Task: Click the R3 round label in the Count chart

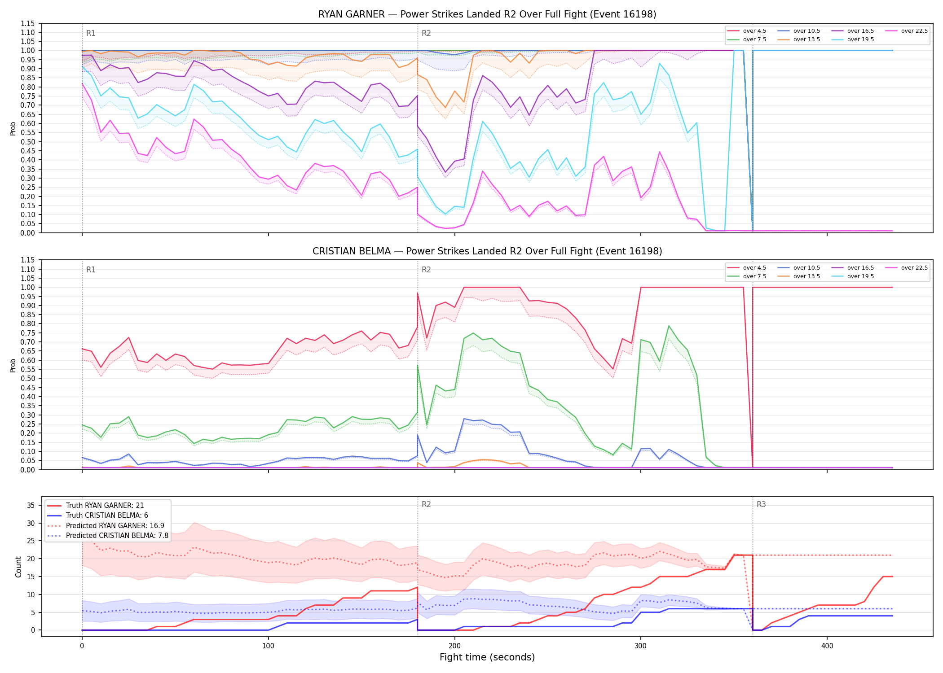Action: click(761, 504)
